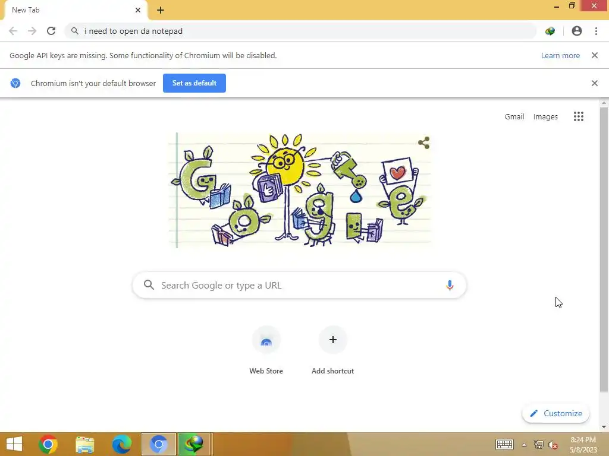Dismiss the default browser infobar
The width and height of the screenshot is (609, 456).
point(595,83)
